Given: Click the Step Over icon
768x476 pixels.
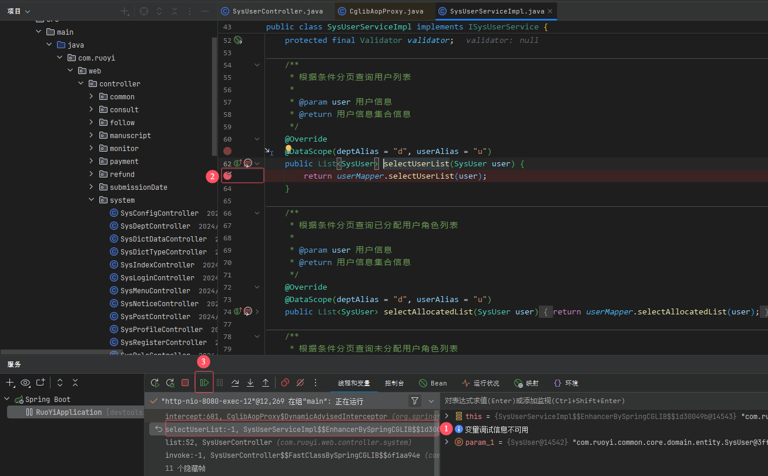Looking at the screenshot, I should coord(235,383).
